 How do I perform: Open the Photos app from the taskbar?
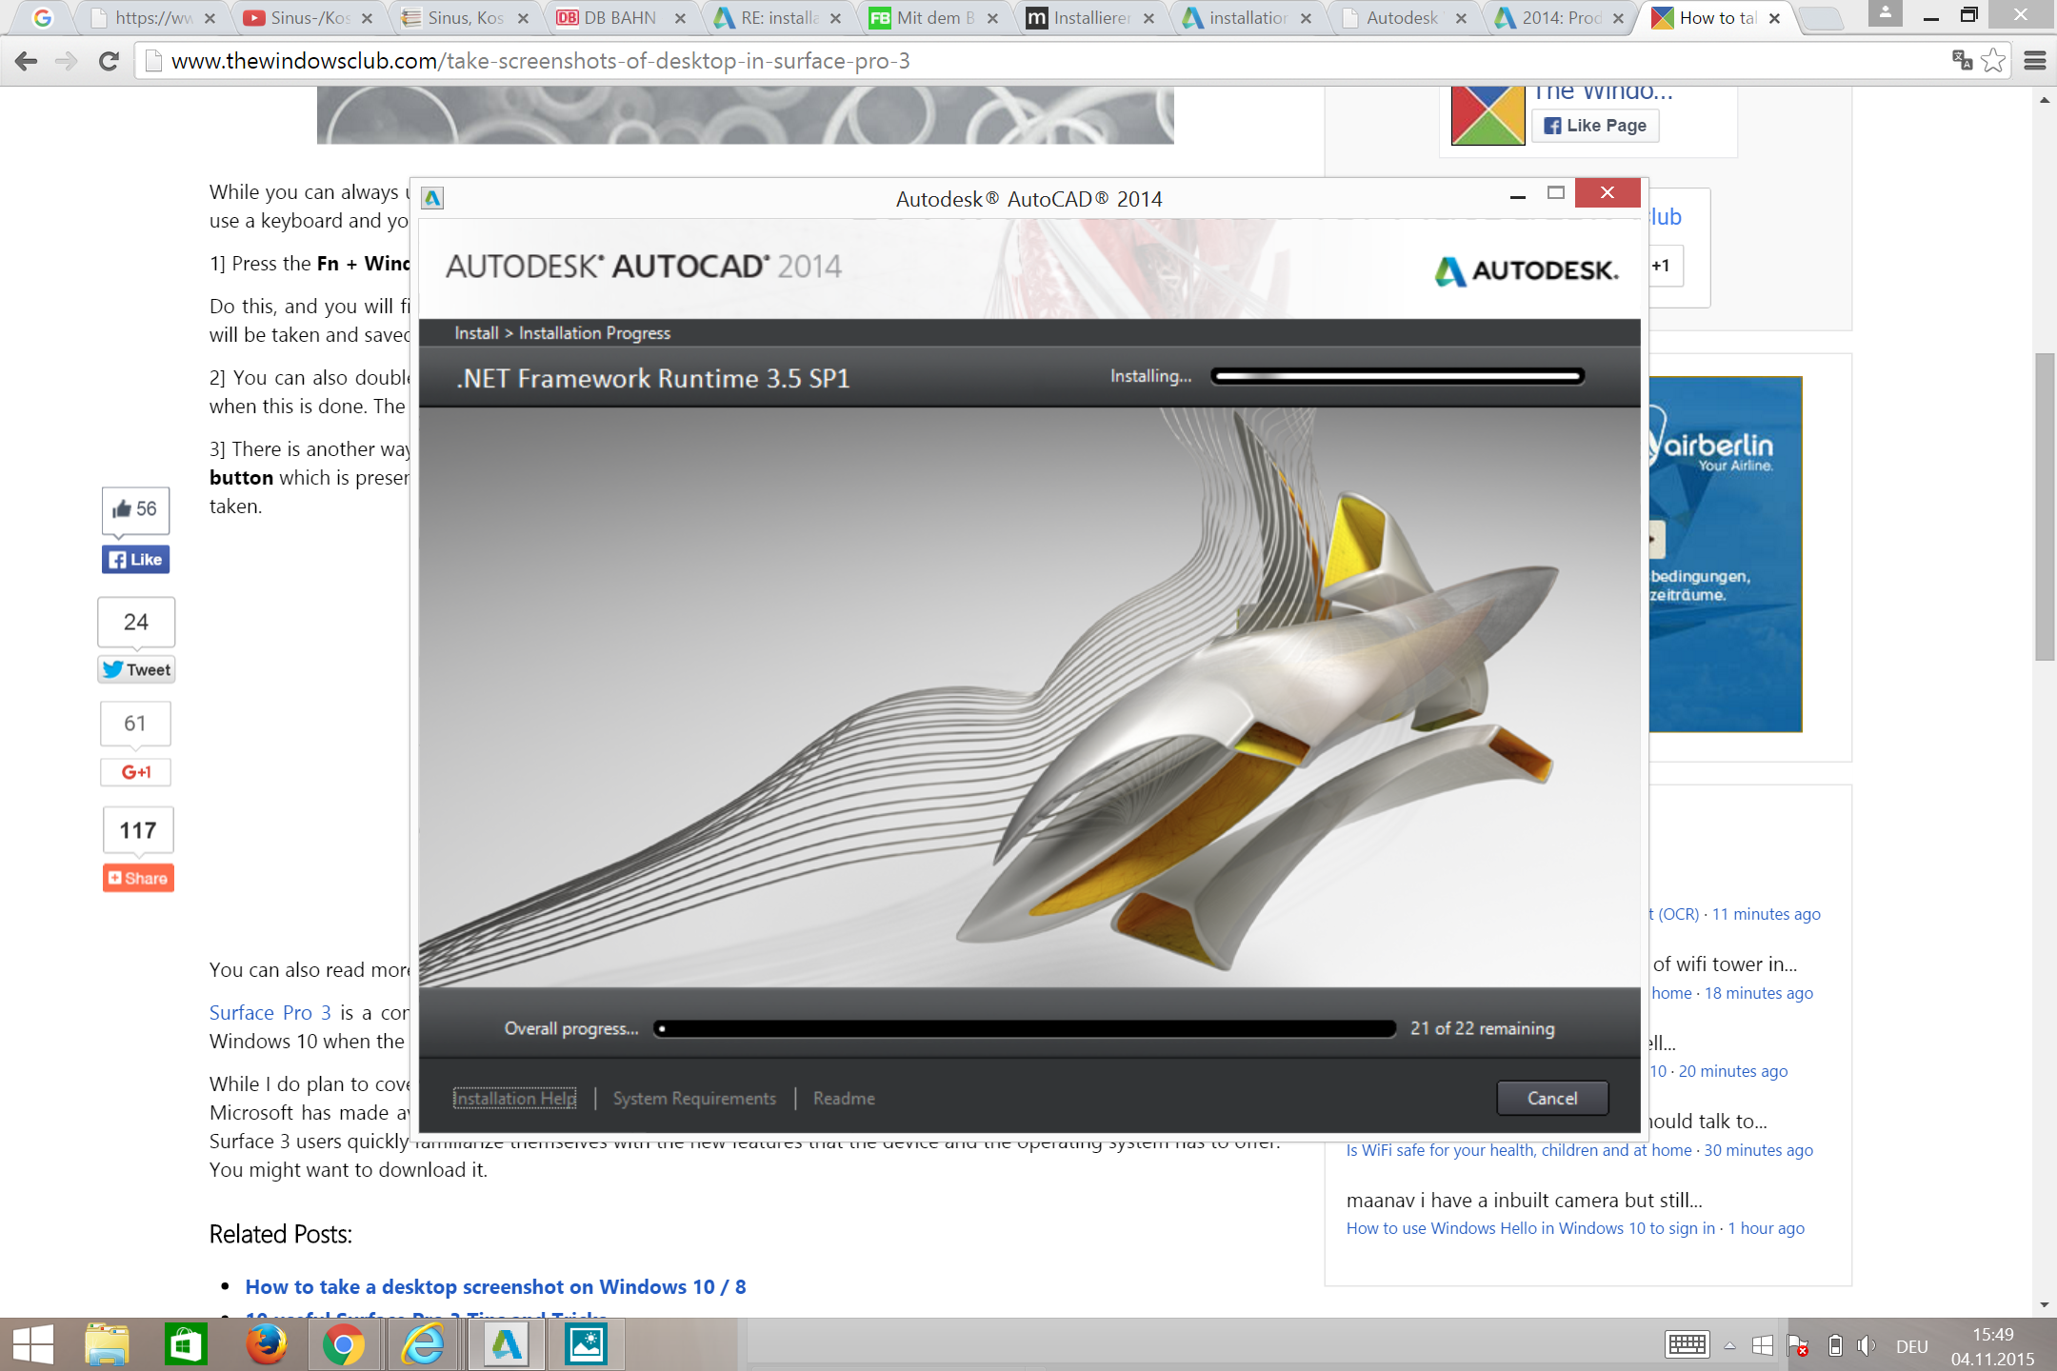[x=586, y=1343]
